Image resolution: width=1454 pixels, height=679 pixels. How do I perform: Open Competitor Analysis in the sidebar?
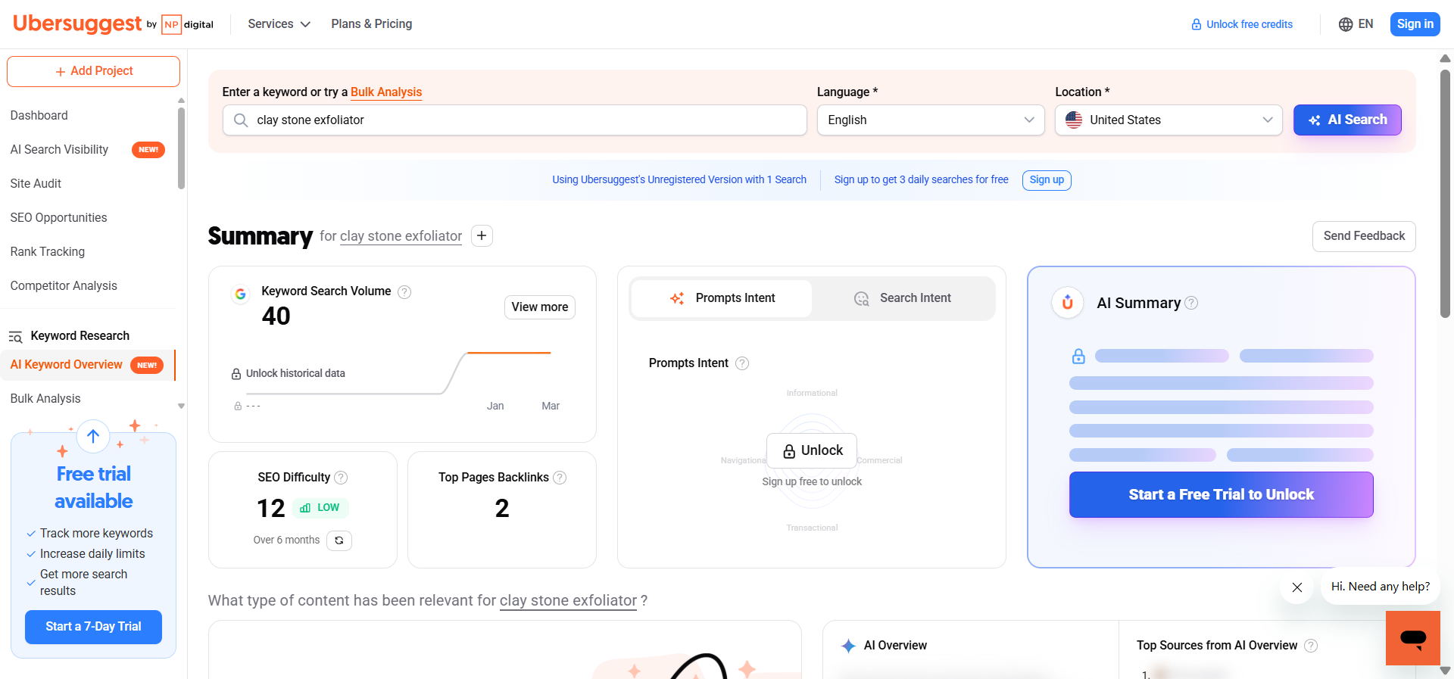point(64,286)
